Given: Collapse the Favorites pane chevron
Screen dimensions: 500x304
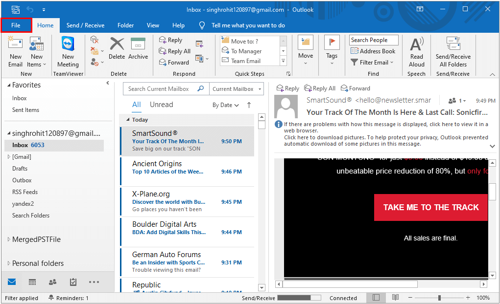Looking at the screenshot, I should click(x=107, y=83).
